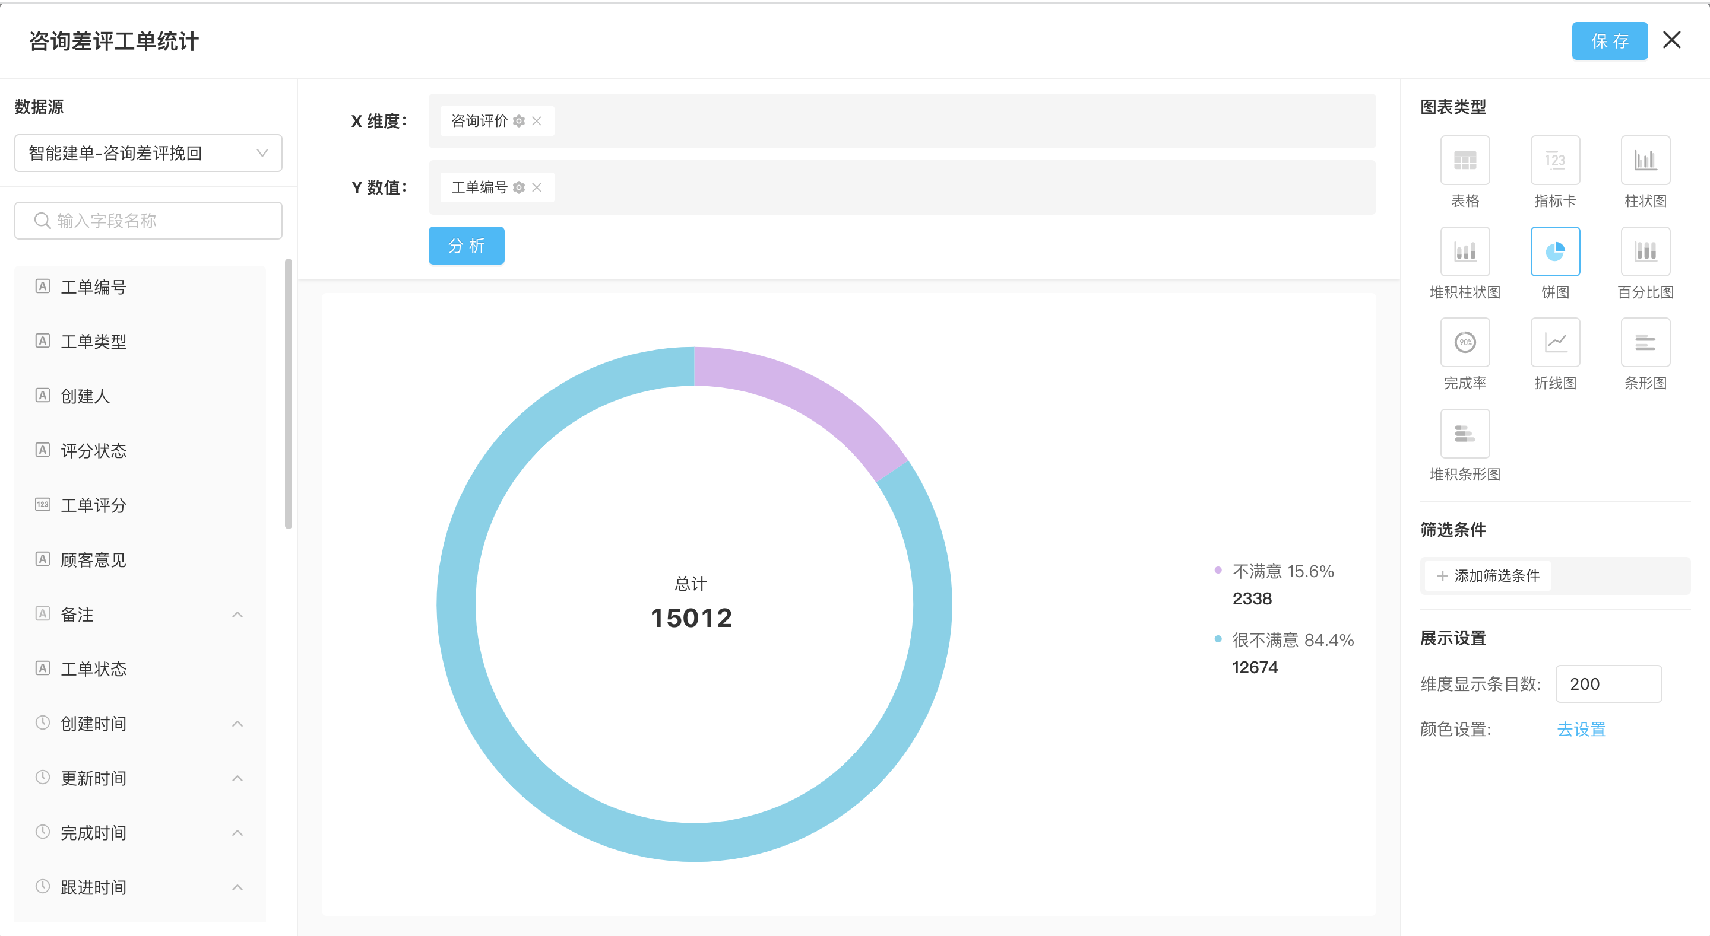Collapse the 跟进时间 field chevron
This screenshot has height=936, width=1710.
[x=237, y=887]
